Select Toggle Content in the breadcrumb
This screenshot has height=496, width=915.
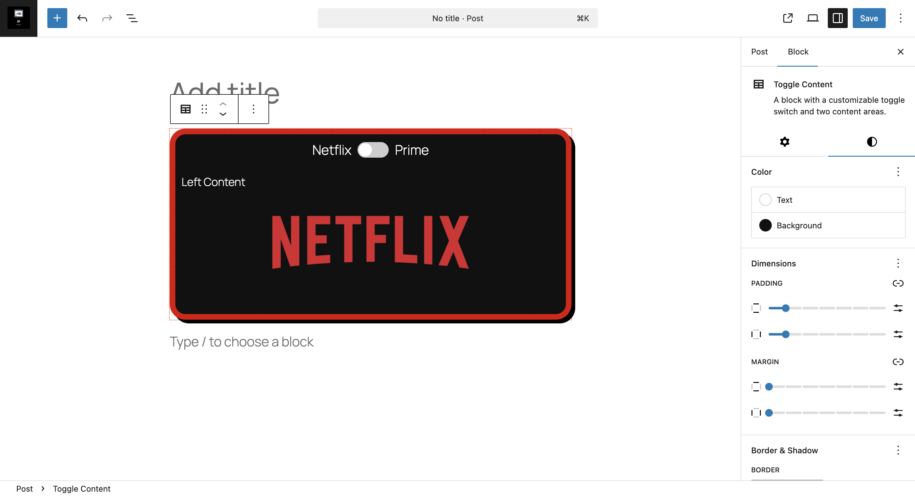82,489
